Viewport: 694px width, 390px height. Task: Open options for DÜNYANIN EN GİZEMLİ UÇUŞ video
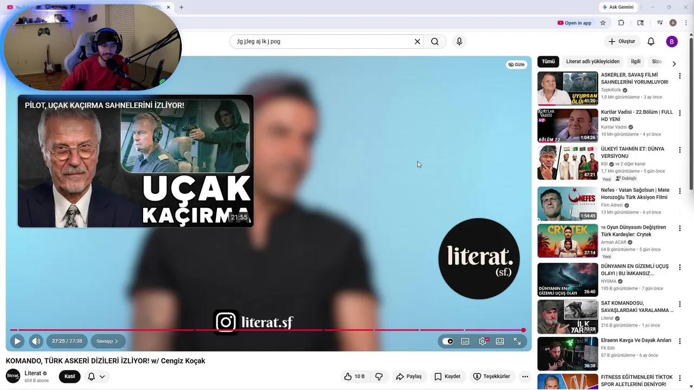coord(680,268)
